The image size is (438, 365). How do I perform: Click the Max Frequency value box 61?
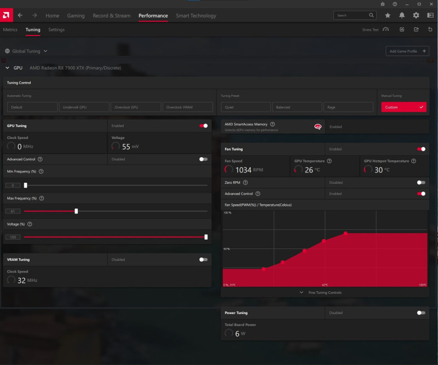point(13,211)
